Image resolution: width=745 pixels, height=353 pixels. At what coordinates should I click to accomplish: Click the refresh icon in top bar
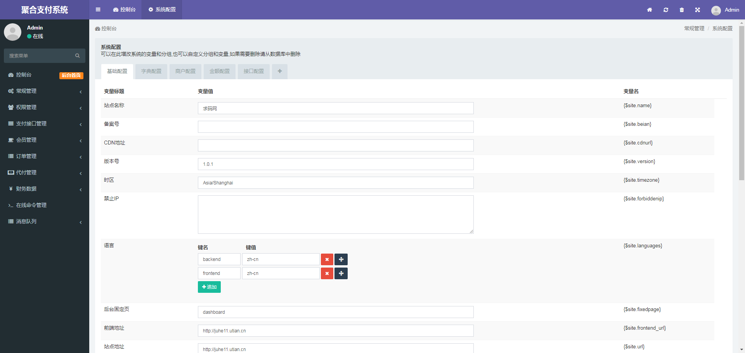point(666,10)
